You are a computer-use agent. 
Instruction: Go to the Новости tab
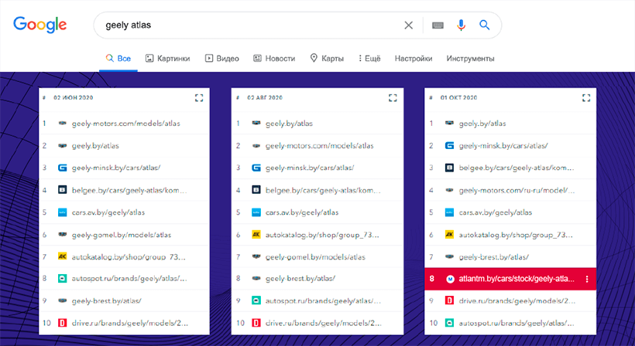pos(274,59)
